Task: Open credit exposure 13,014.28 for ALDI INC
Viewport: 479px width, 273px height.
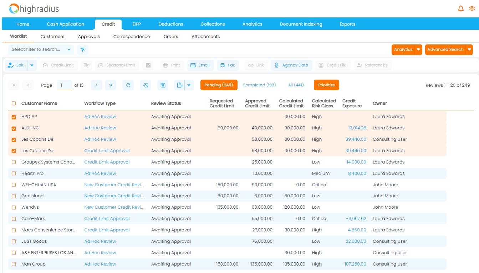Action: tap(357, 128)
